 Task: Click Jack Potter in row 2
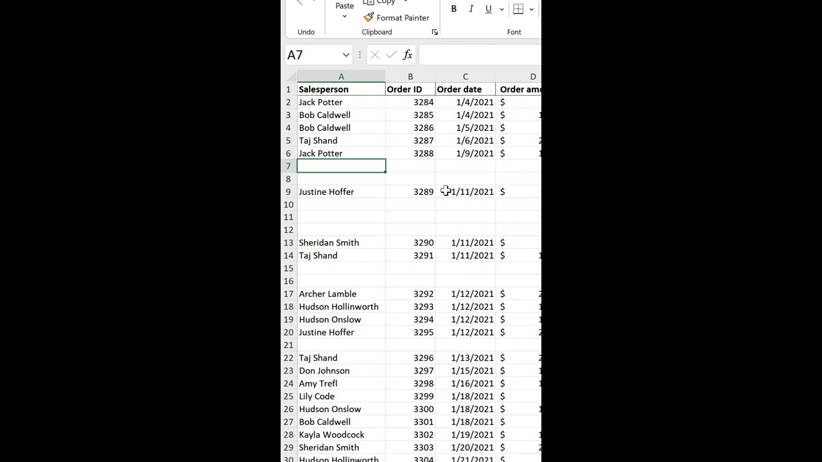[x=320, y=103]
